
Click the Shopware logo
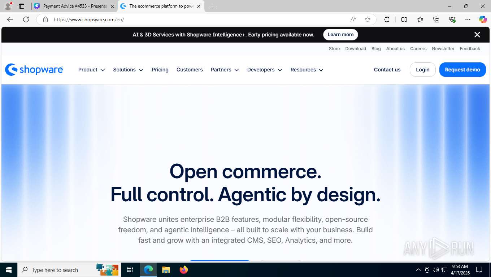coord(34,70)
